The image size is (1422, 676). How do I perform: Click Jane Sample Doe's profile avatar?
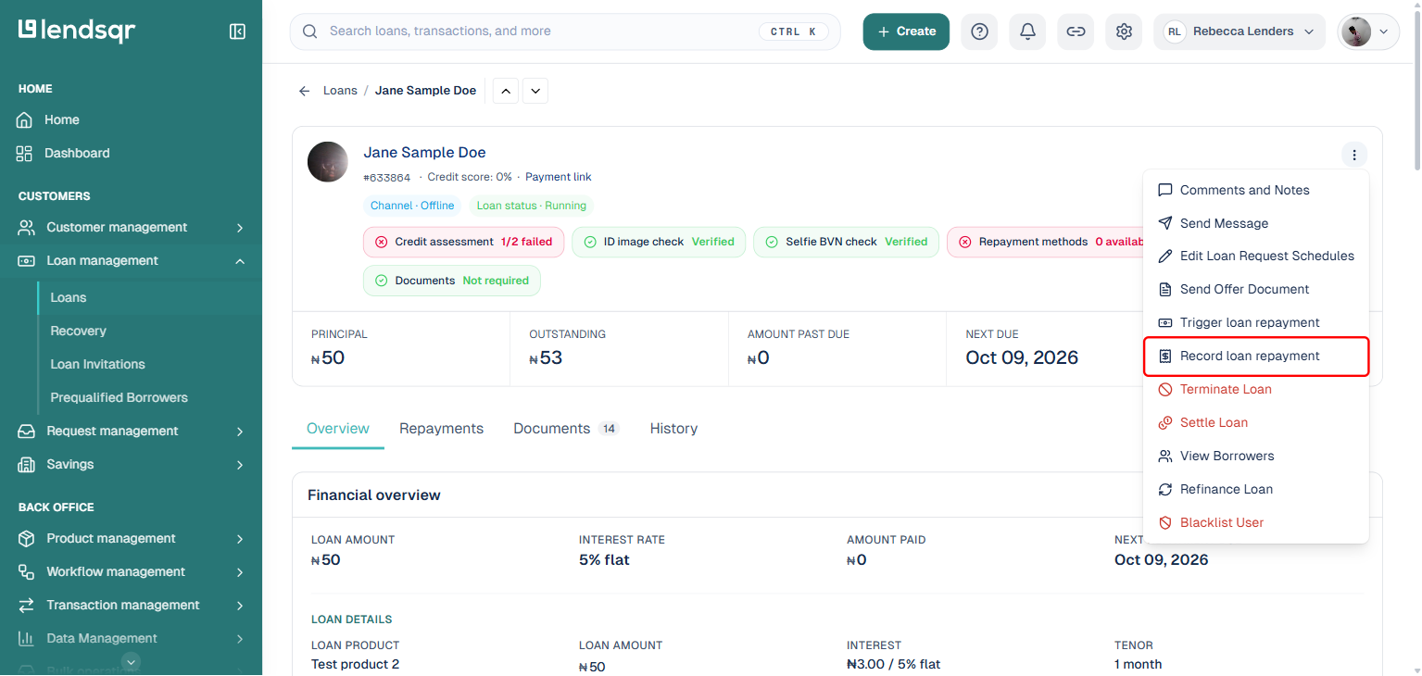tap(328, 162)
